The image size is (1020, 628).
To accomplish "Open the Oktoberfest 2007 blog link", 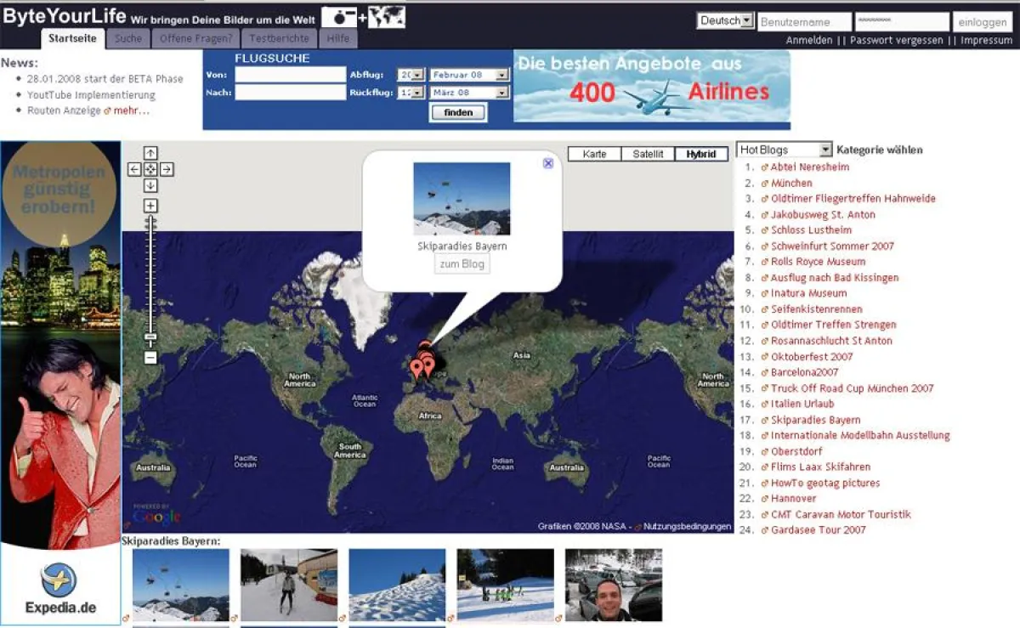I will 811,357.
